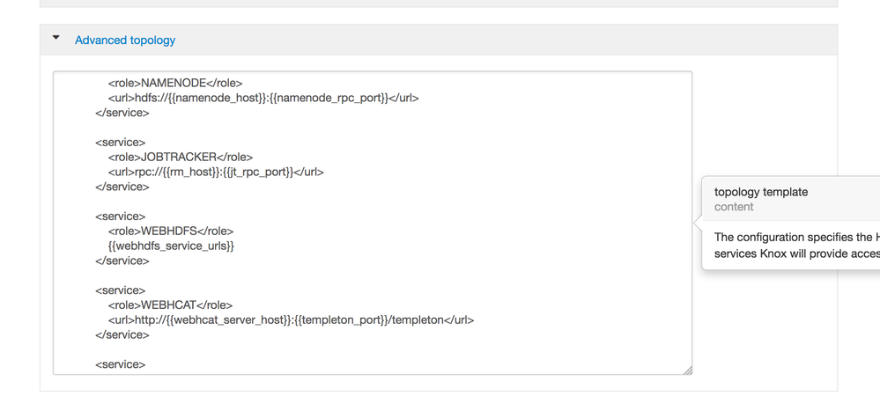Place cursor in the templeton URL line
Viewport: 880px width, 404px height.
[x=291, y=320]
